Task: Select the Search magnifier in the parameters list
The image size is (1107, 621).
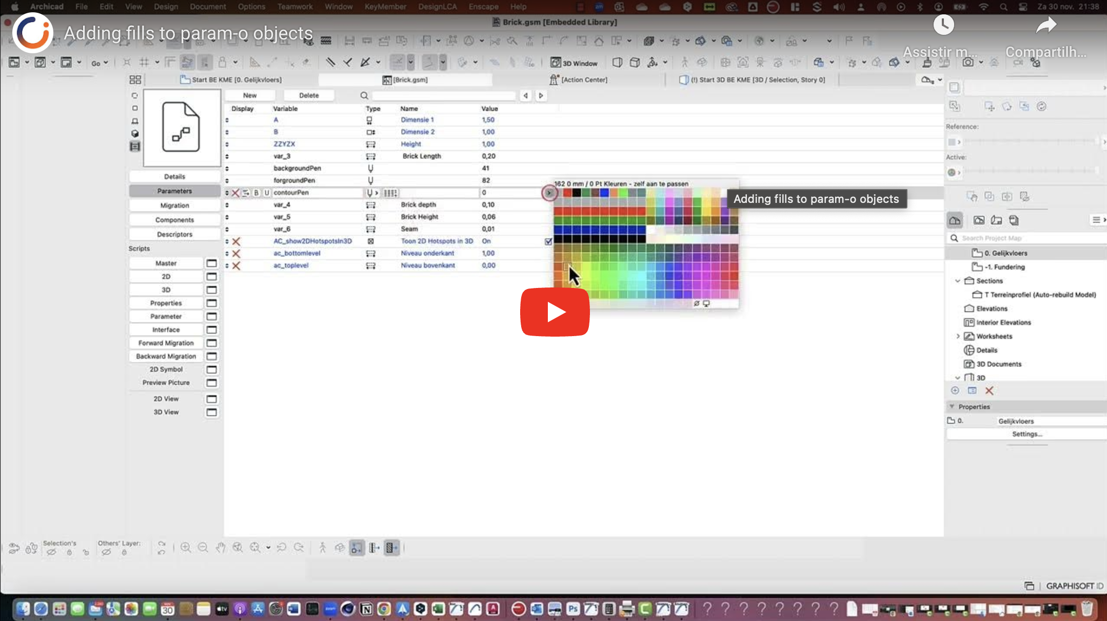Action: point(364,95)
